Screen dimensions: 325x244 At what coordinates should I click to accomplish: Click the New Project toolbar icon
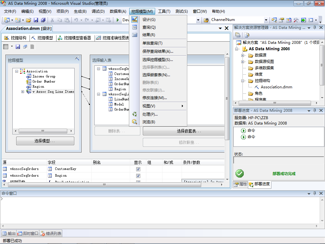point(7,20)
